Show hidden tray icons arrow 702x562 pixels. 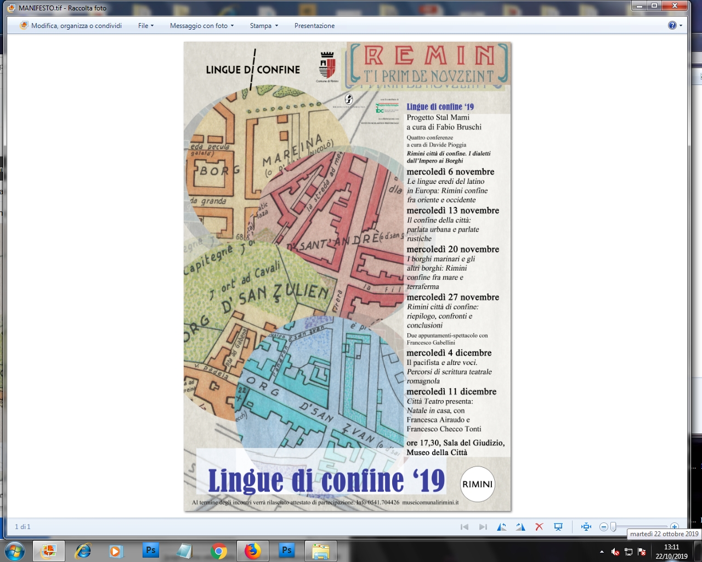602,552
